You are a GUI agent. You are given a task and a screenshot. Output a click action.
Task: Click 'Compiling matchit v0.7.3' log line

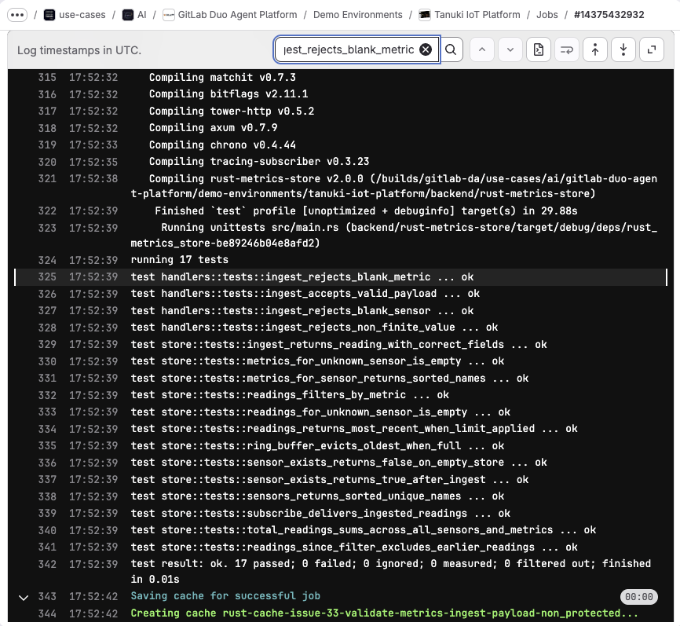222,78
